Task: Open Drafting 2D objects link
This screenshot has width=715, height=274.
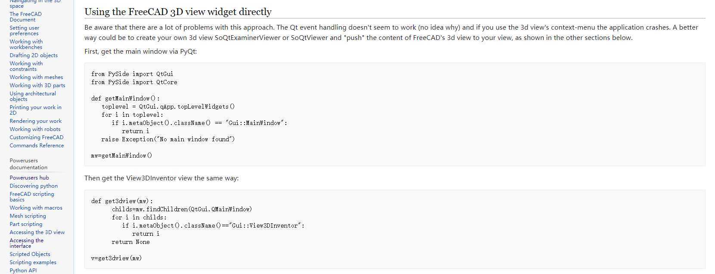Action: (x=34, y=55)
